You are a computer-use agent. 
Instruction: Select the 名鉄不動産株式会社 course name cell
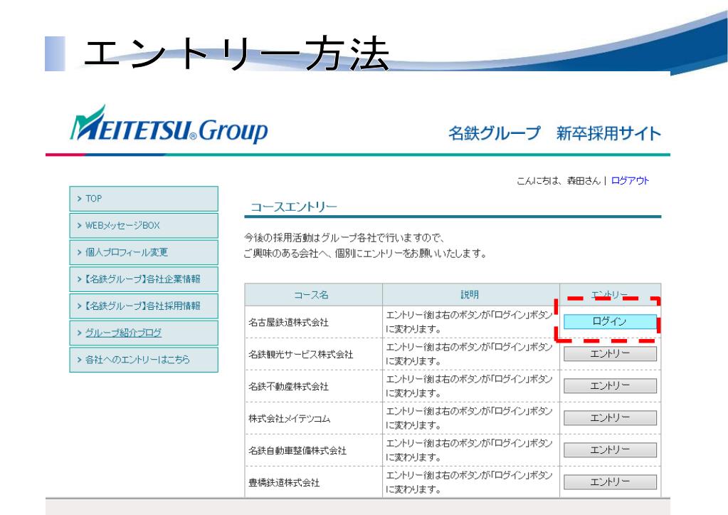(313, 386)
